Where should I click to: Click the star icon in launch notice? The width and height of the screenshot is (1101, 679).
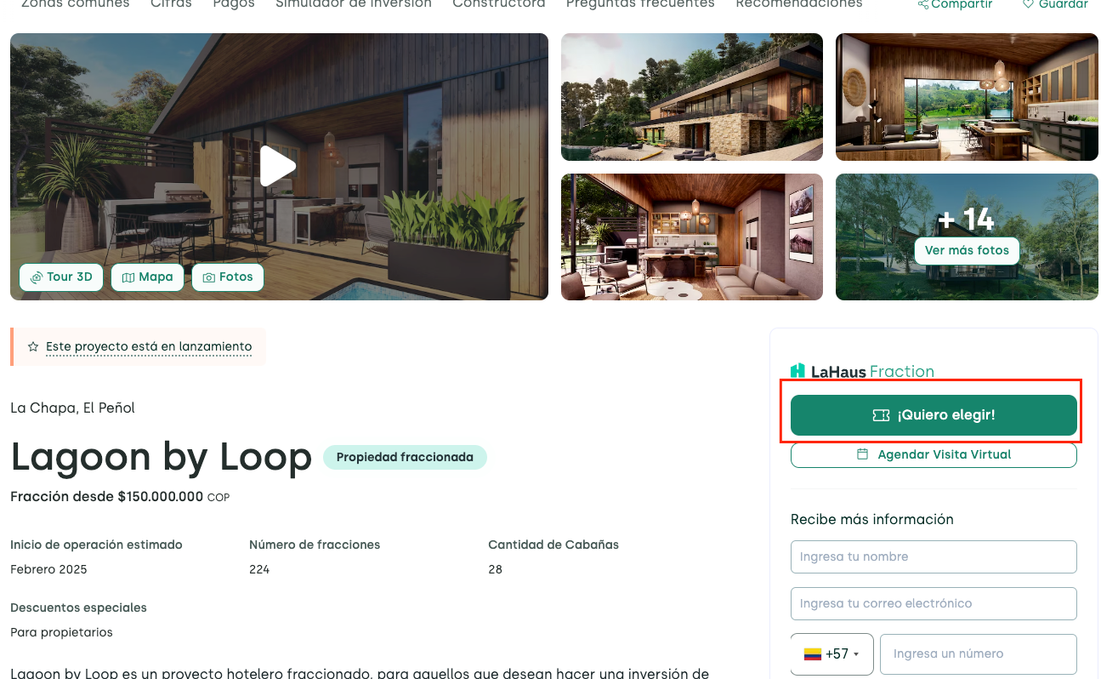click(33, 347)
